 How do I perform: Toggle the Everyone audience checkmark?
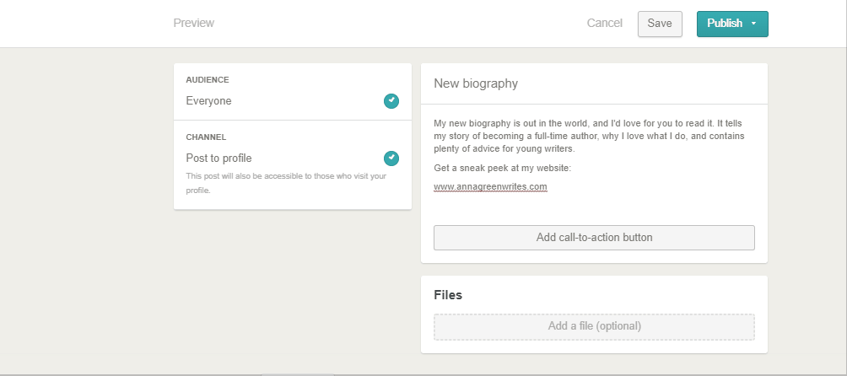[x=391, y=101]
